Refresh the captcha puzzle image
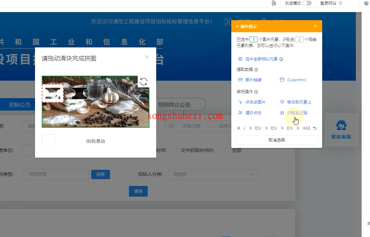The image size is (370, 237). click(x=143, y=82)
